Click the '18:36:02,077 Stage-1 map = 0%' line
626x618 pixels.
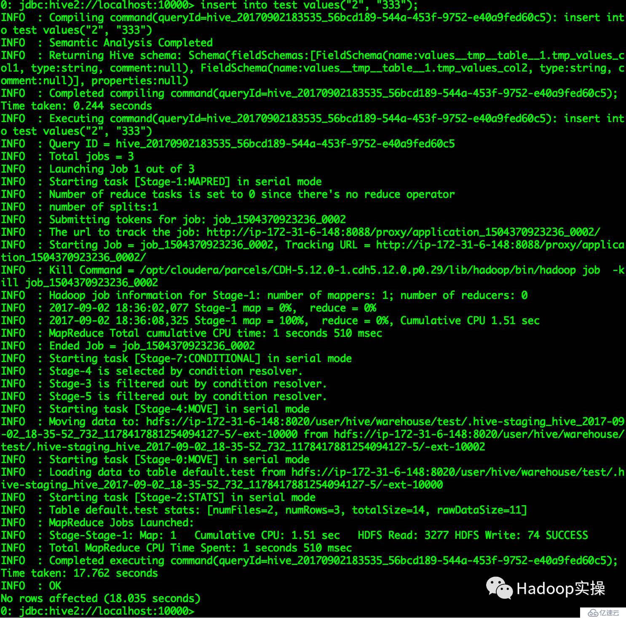coord(188,308)
